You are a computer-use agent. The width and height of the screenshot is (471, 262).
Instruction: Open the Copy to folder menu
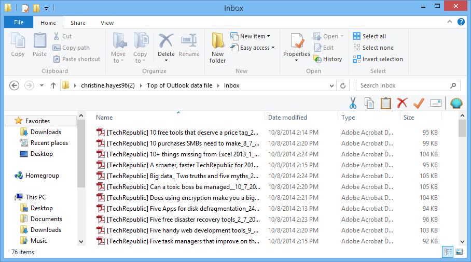(x=140, y=48)
